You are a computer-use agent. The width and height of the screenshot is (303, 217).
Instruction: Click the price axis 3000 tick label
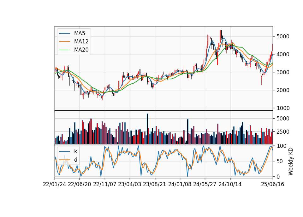[283, 72]
